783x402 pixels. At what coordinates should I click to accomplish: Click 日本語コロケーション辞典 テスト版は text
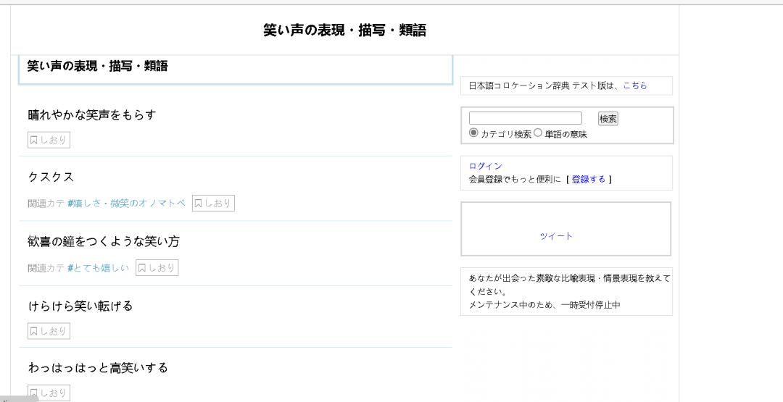pos(544,85)
